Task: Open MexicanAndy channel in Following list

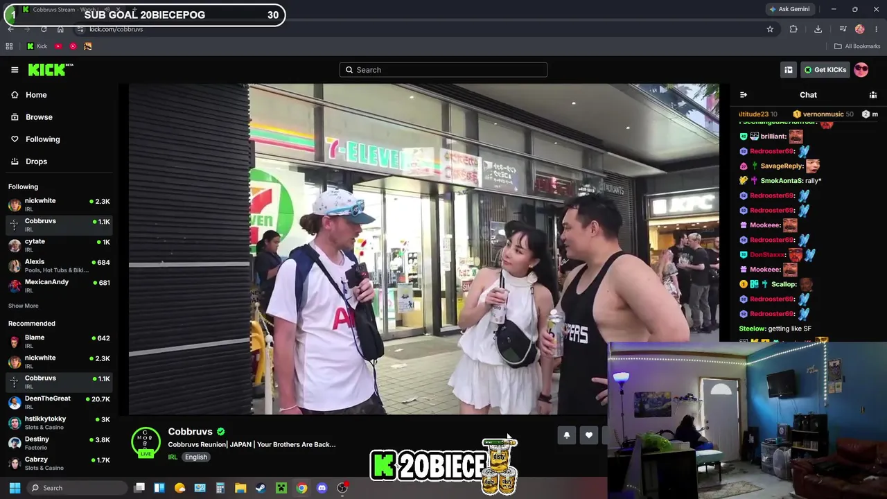Action: click(58, 286)
